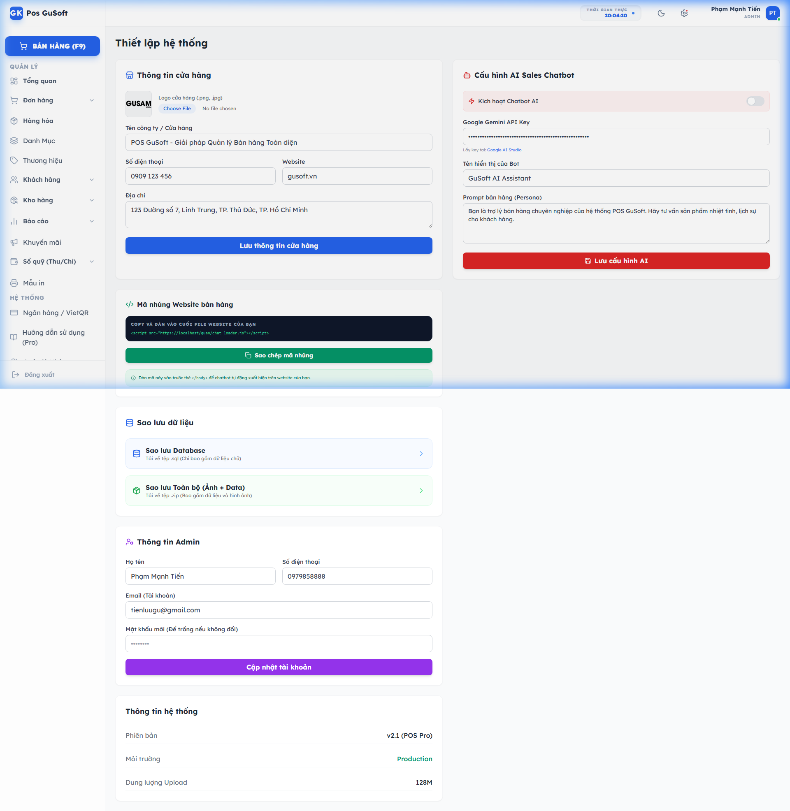Open the Google AI Studio link

504,150
